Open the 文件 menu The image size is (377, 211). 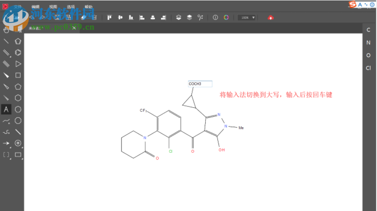click(17, 7)
